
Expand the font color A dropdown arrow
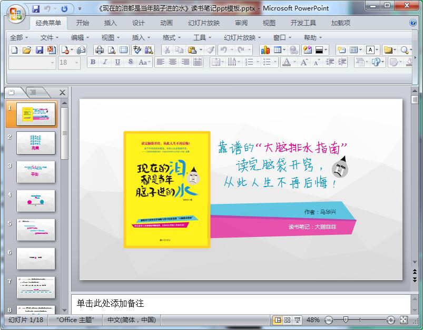click(294, 63)
